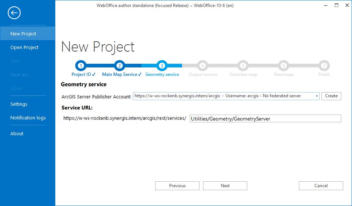The image size is (352, 206).
Task: Click the base service URL text
Action: pyautogui.click(x=125, y=118)
